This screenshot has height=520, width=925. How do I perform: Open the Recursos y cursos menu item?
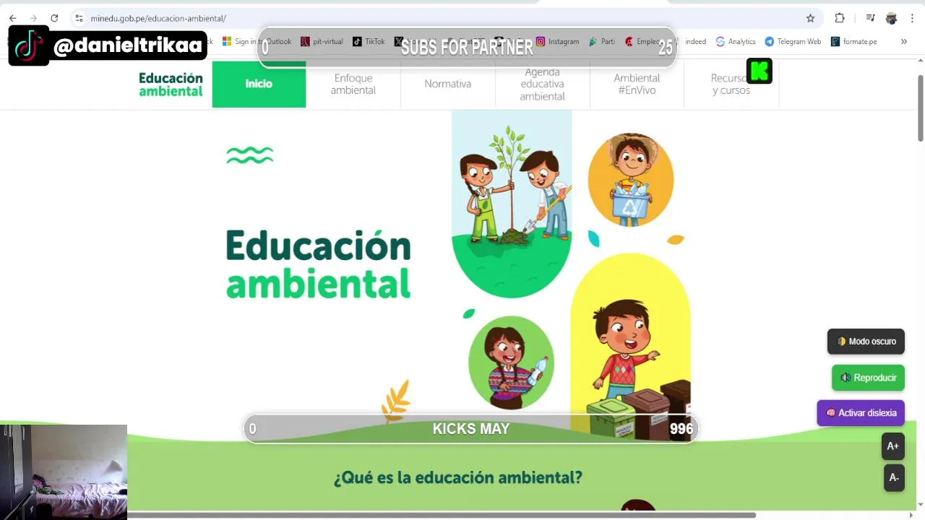[731, 84]
